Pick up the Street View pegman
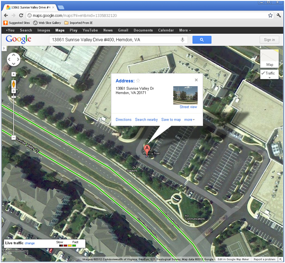 point(14,84)
